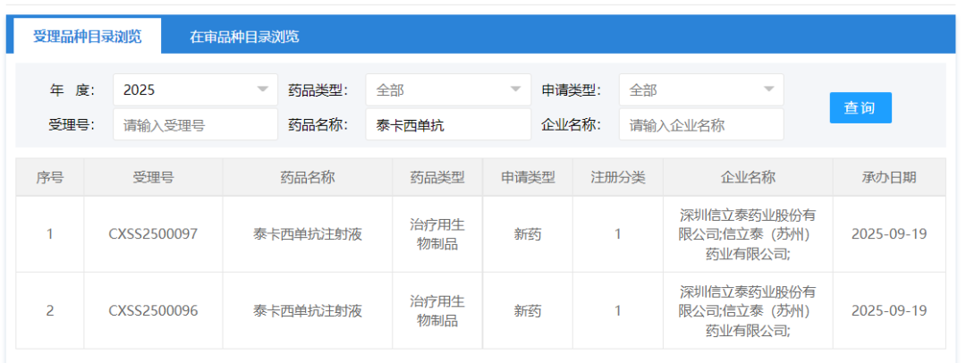Open the 年度 2025 dropdown
The width and height of the screenshot is (966, 363).
point(195,89)
